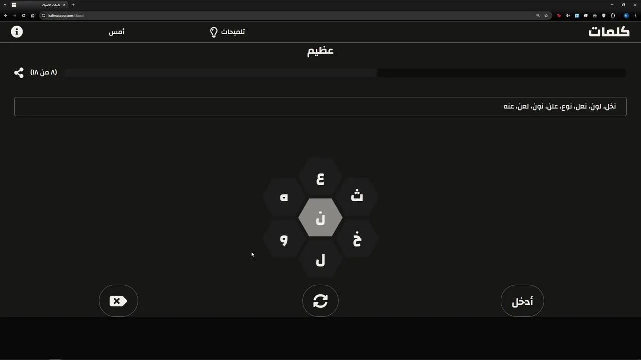Toggle the mute-site speaker extension icon
Screen dimensions: 641x360
tap(568, 15)
